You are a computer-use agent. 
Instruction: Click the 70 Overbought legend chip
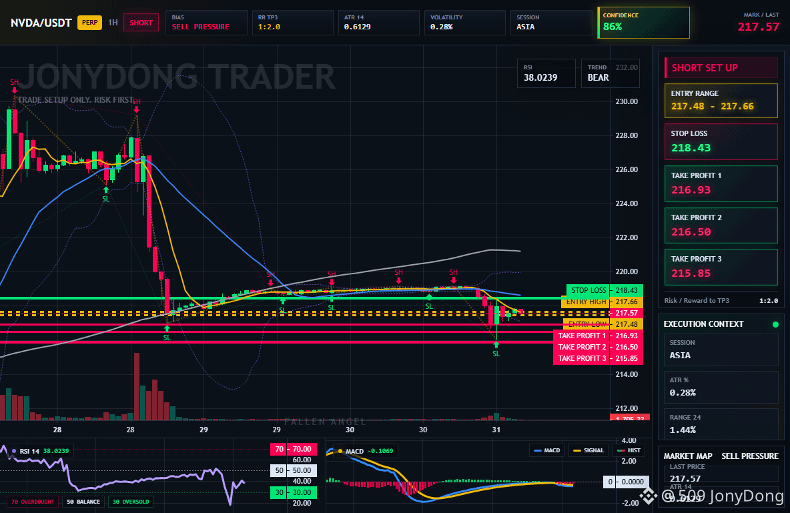[x=33, y=502]
